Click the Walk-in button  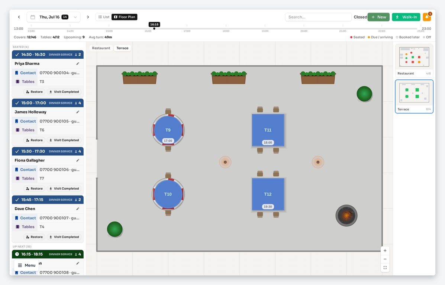406,17
